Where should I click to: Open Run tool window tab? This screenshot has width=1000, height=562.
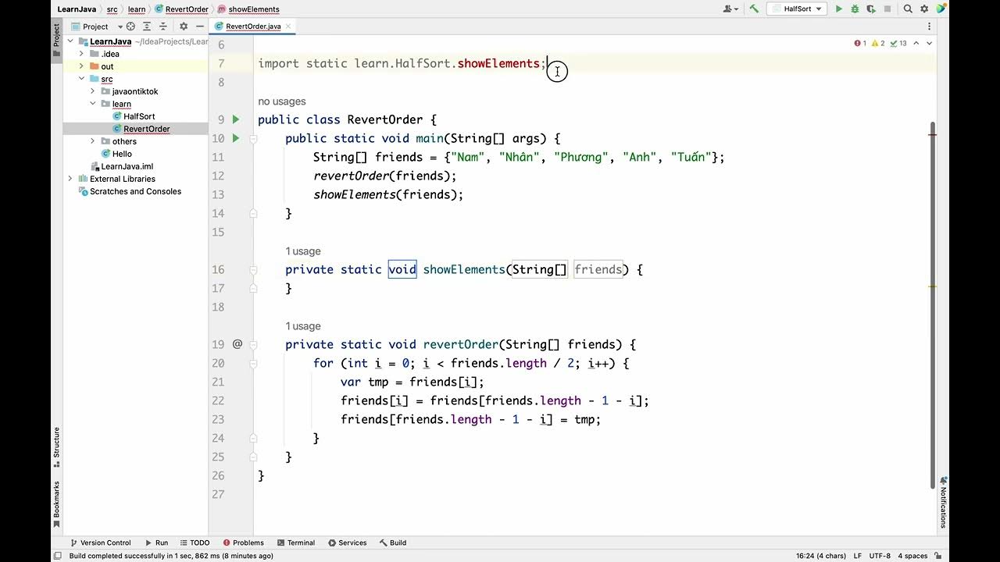point(156,542)
